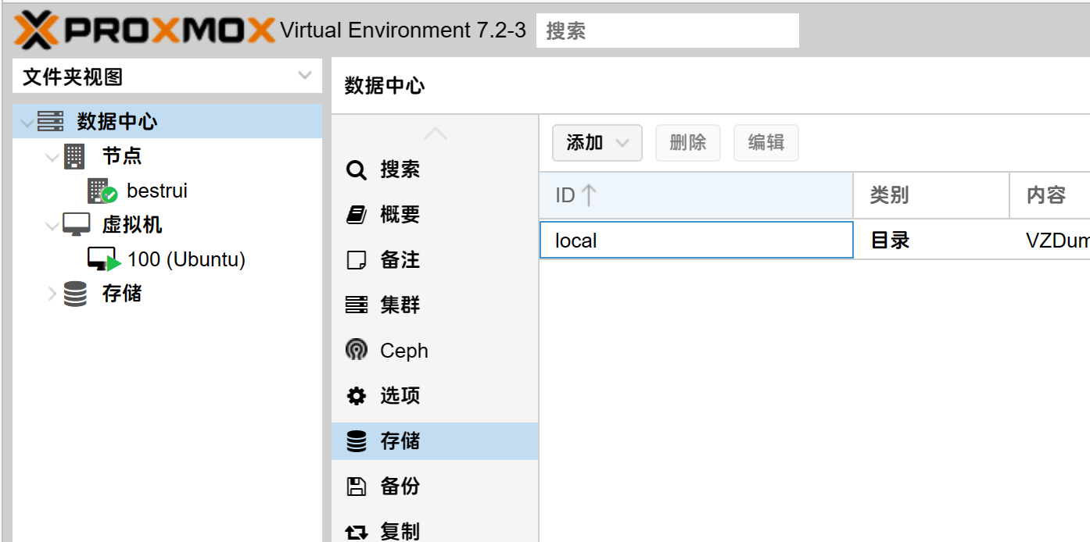This screenshot has width=1090, height=542.
Task: Click the 搜索 magnifier icon in side menu
Action: pyautogui.click(x=357, y=169)
